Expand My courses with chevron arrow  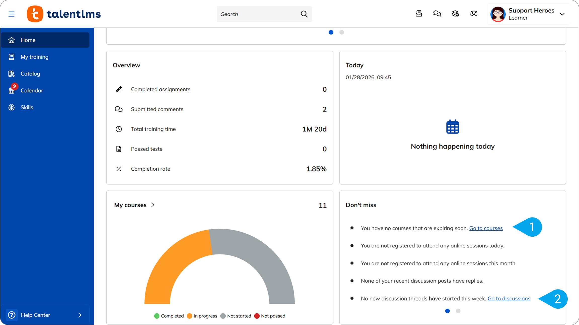click(153, 205)
